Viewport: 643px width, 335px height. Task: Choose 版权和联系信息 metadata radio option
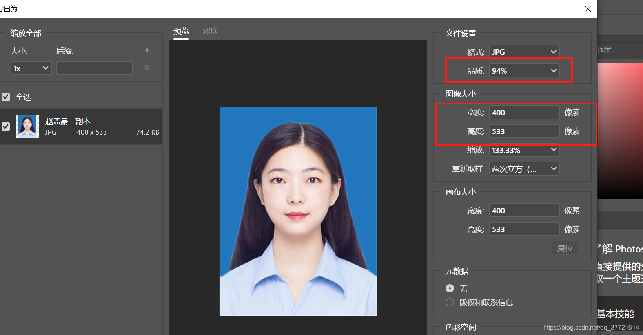[x=450, y=303]
